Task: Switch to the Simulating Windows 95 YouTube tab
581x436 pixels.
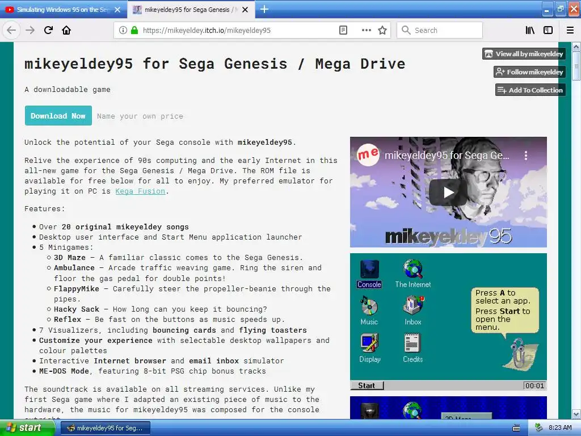Action: point(62,10)
